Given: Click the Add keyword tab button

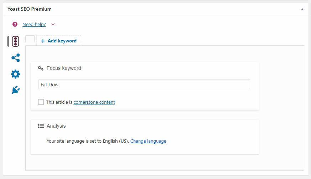Looking at the screenshot, I should pos(59,41).
